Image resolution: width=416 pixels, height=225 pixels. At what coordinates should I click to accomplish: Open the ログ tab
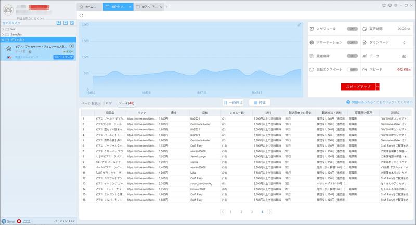(x=109, y=103)
